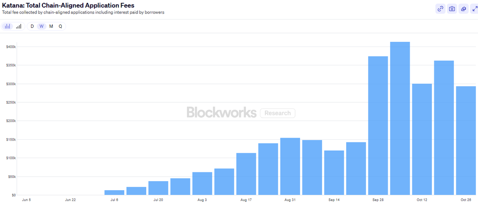Click the $0 axis label

pyautogui.click(x=14, y=195)
